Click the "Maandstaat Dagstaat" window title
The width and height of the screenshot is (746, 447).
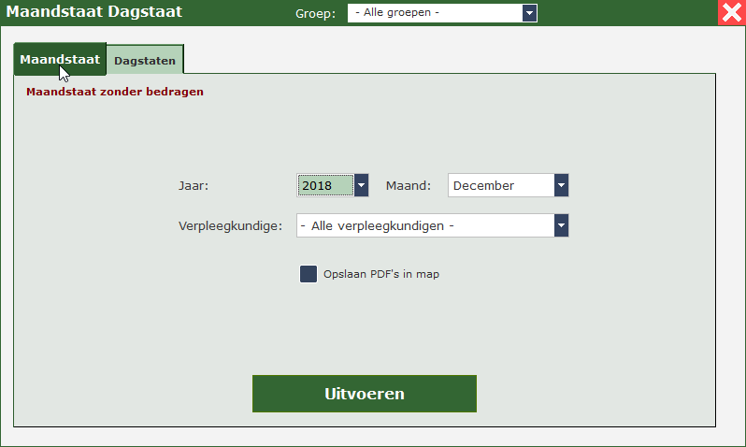(x=94, y=12)
